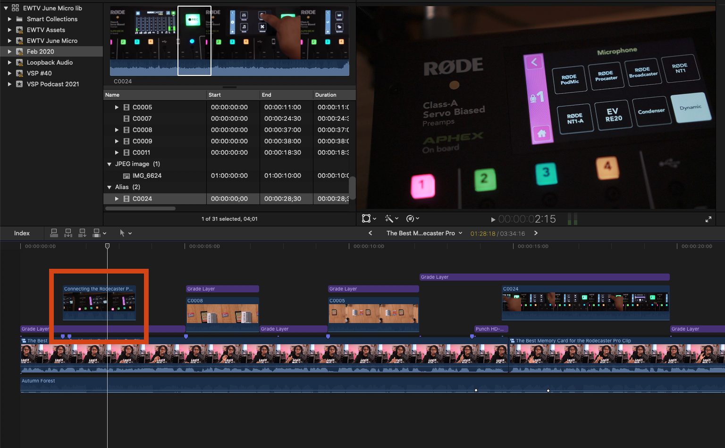This screenshot has height=448, width=725.
Task: Click the film icon beside C0009
Action: tap(126, 141)
